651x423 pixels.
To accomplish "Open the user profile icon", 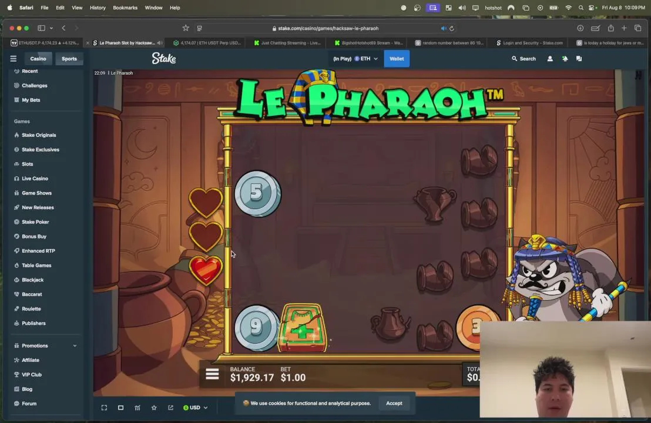I will pos(550,59).
